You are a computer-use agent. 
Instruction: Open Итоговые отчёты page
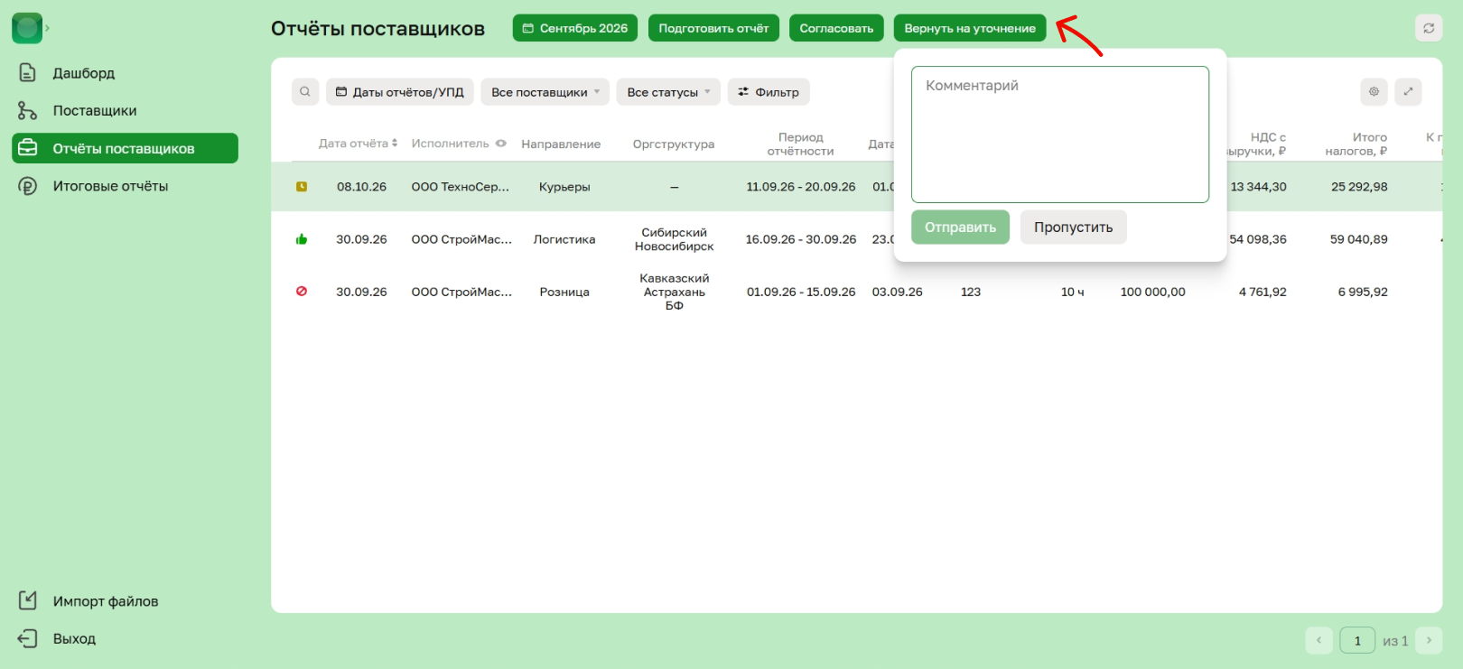coord(110,186)
